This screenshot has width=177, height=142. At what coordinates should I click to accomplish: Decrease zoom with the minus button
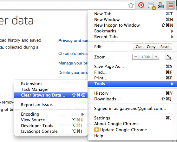coord(136,57)
